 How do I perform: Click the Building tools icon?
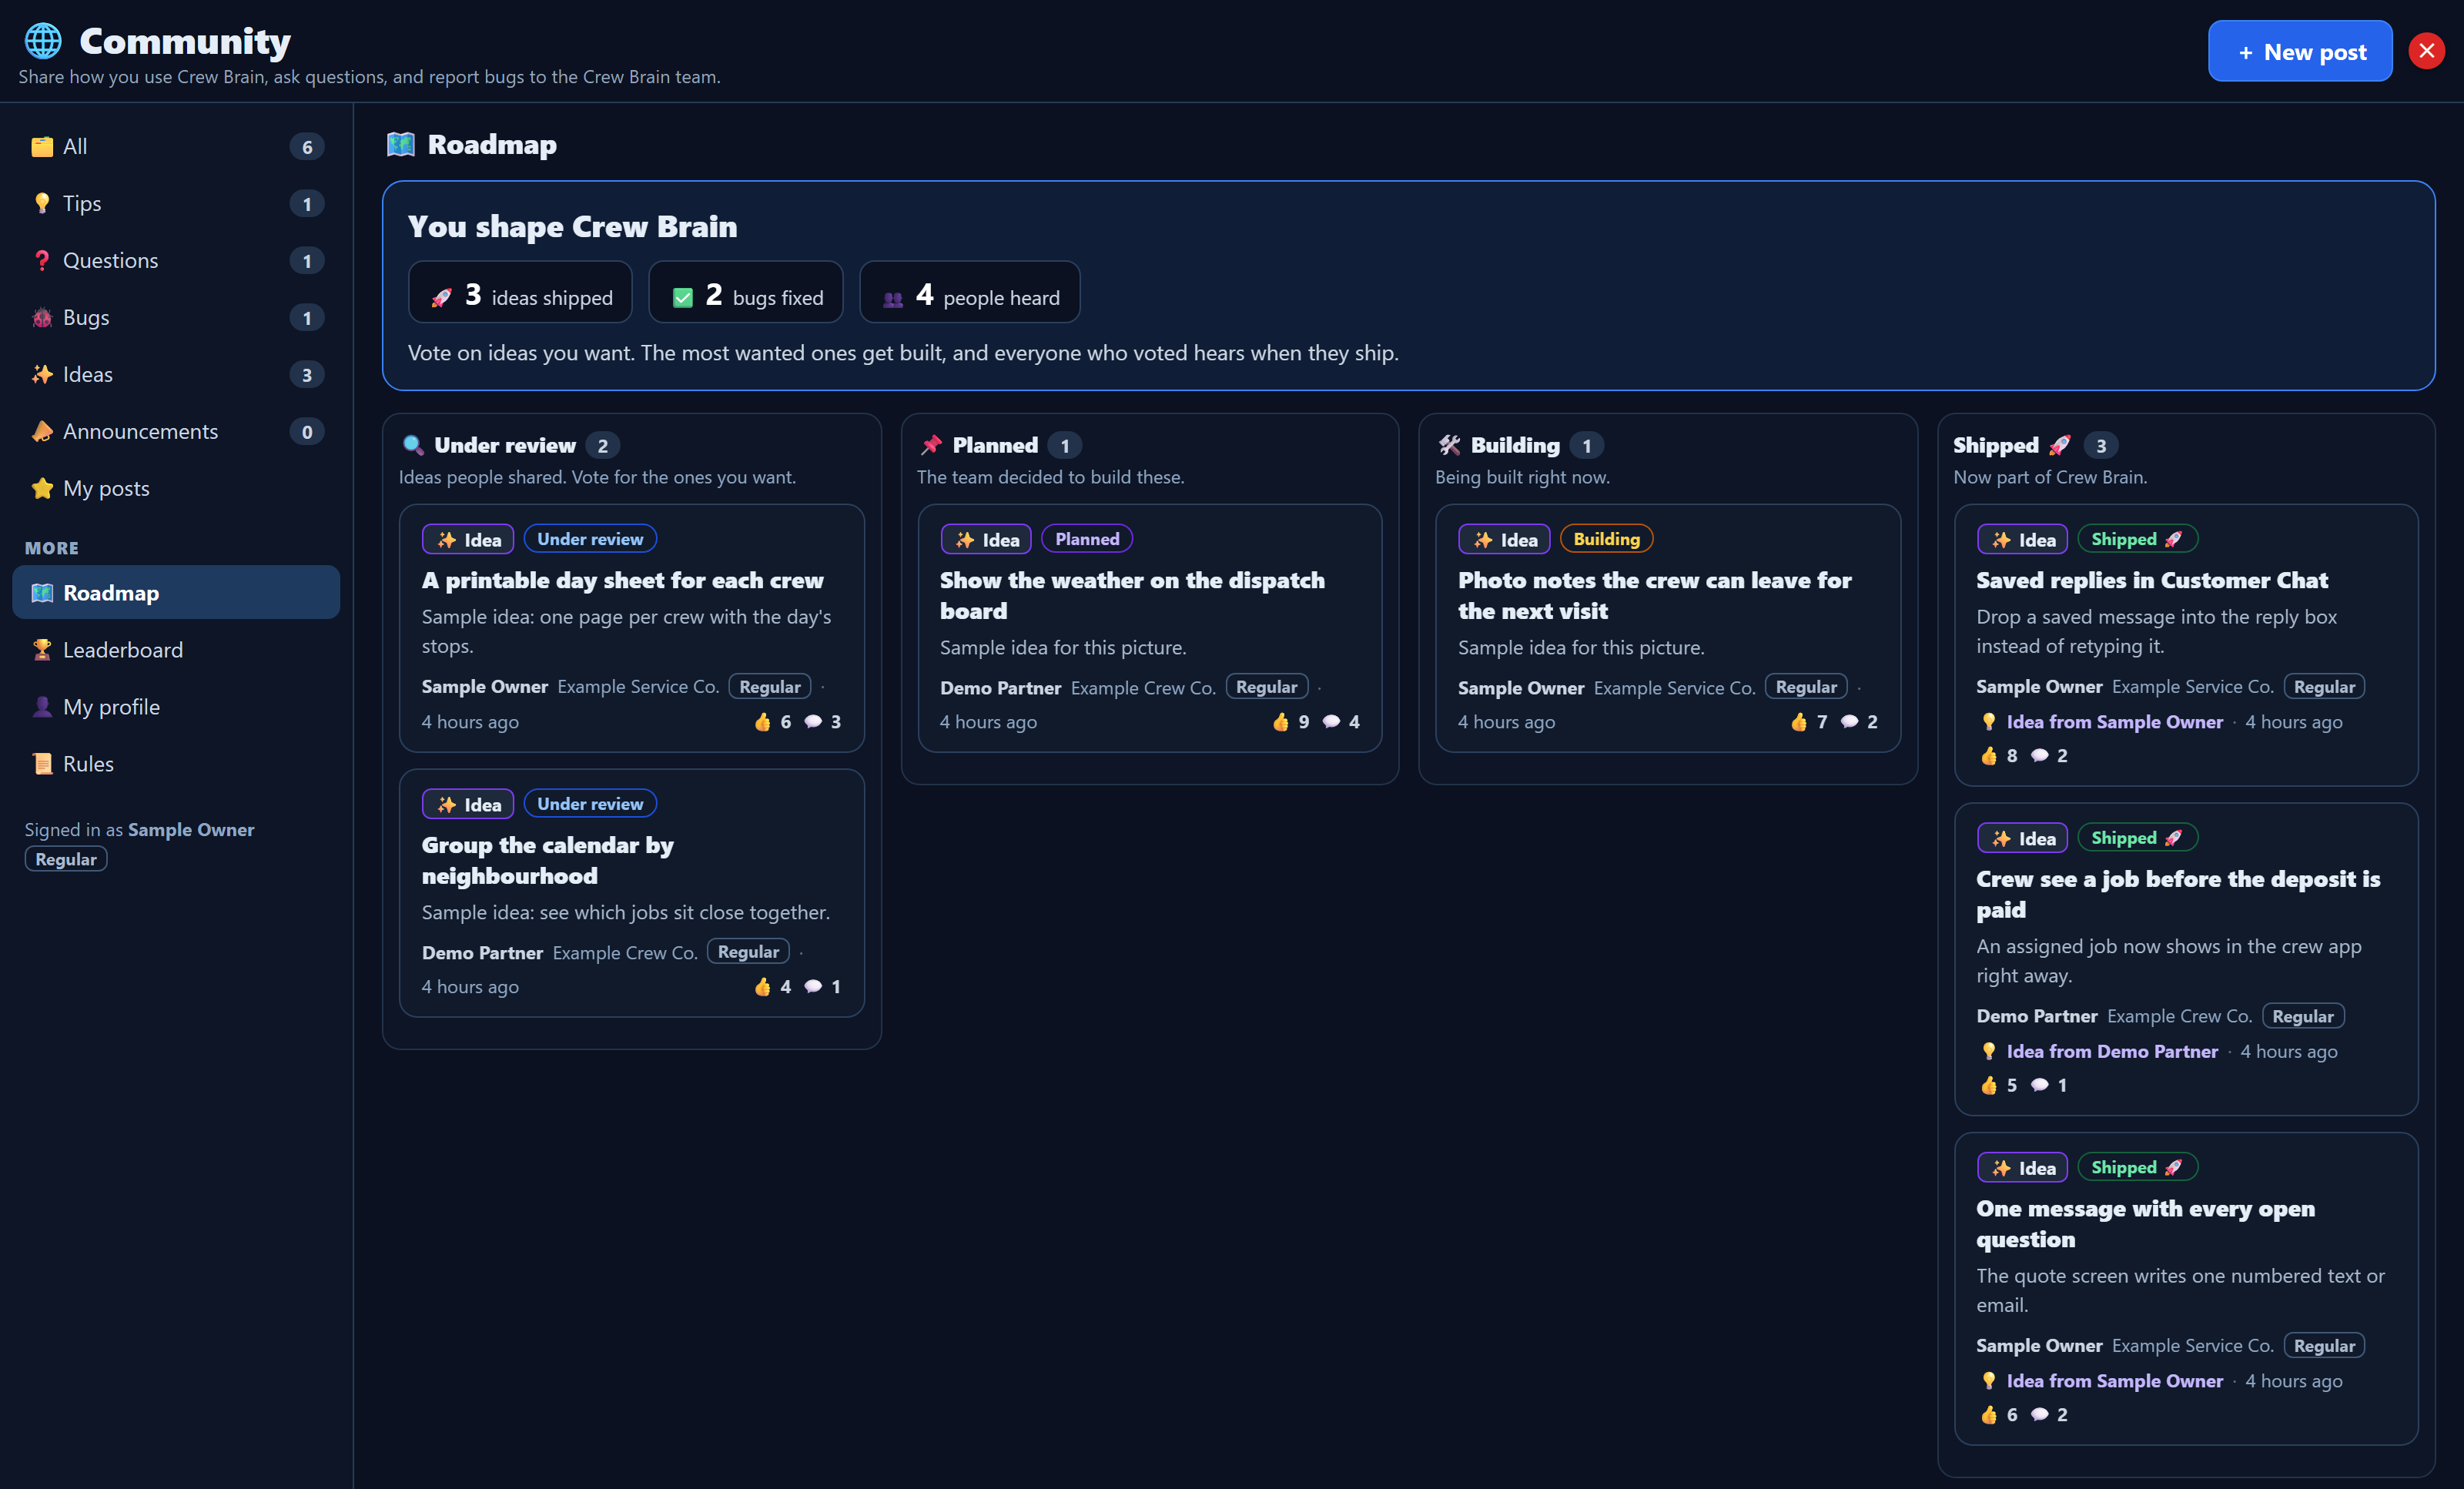[x=1449, y=446]
